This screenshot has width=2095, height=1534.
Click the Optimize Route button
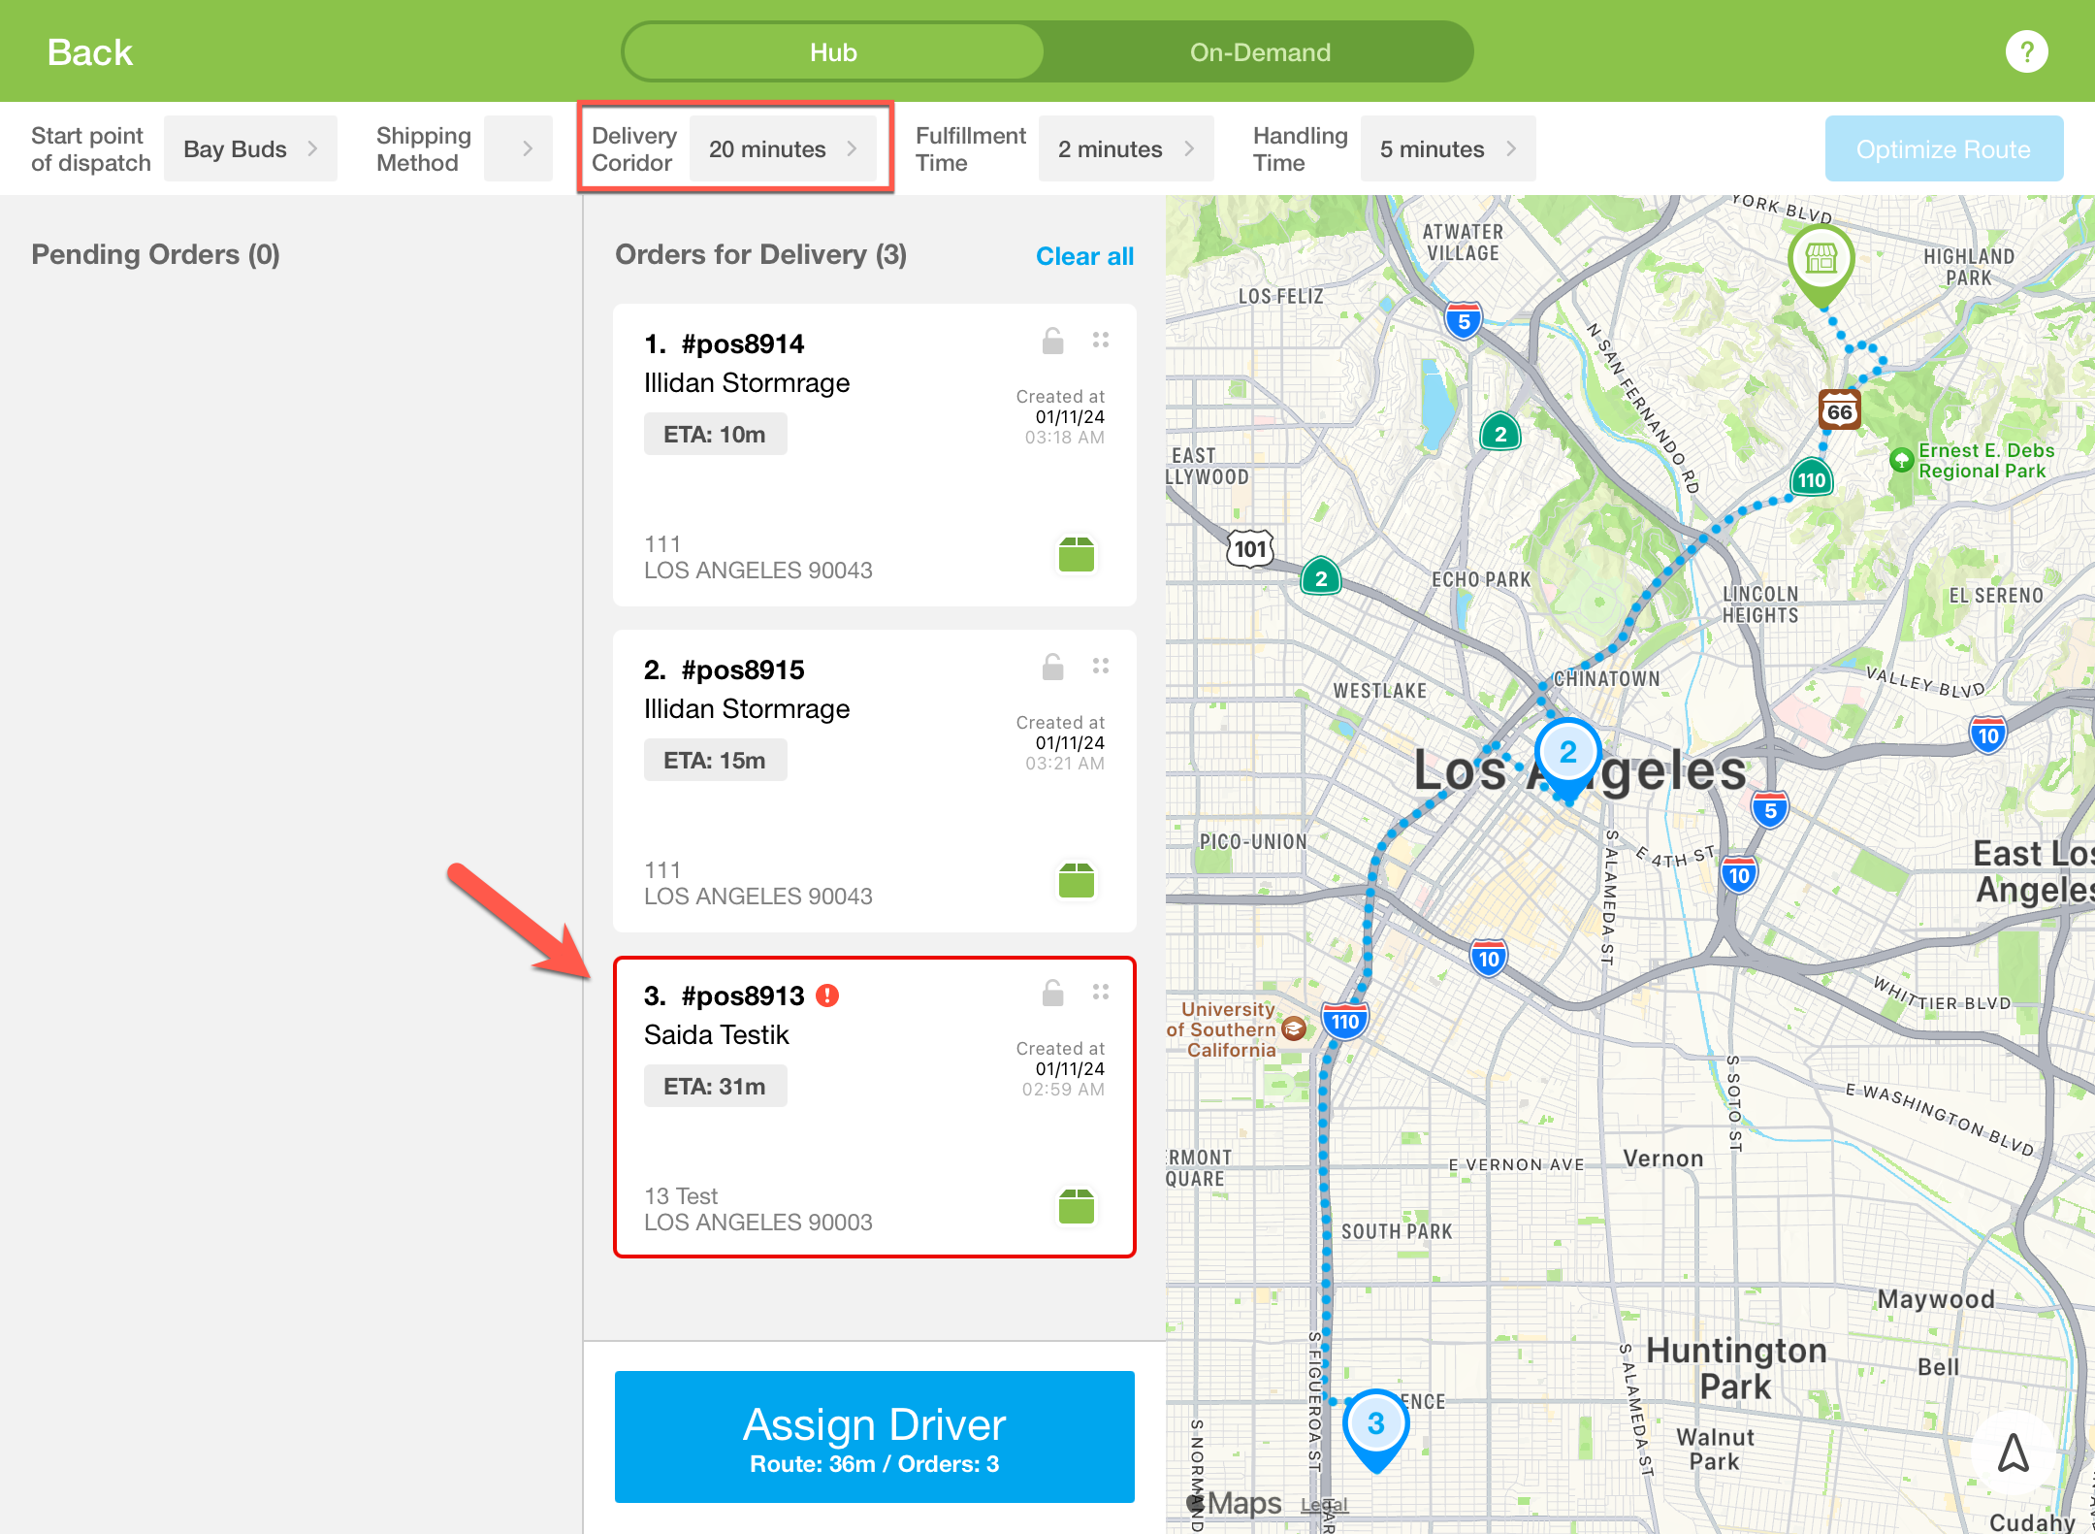pyautogui.click(x=1944, y=148)
